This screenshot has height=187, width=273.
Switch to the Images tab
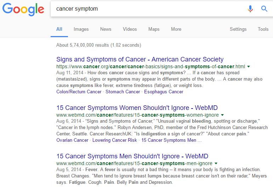coord(81,29)
